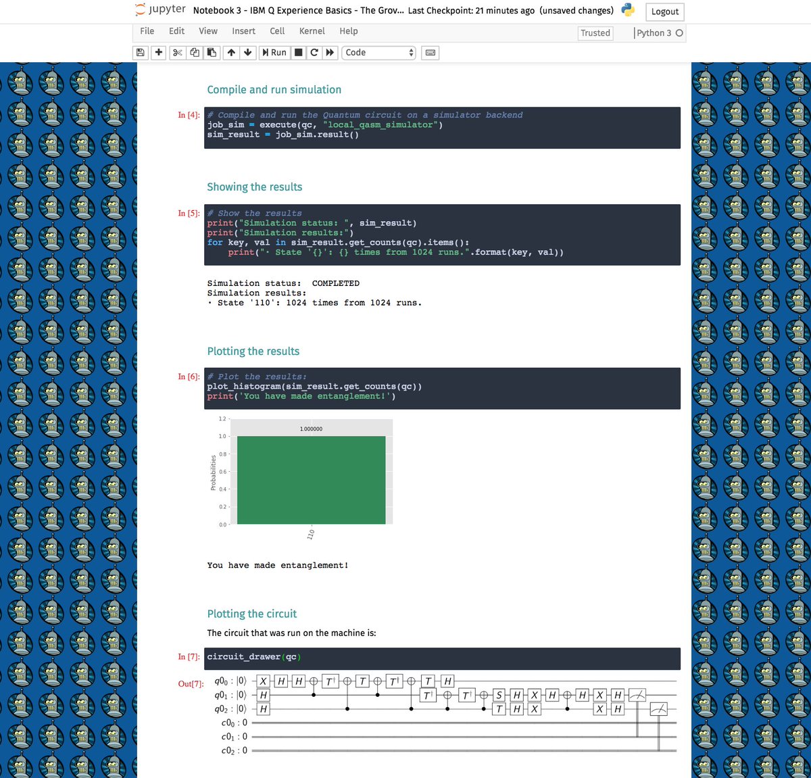
Task: Click the 'Plotting the circuit' heading
Action: click(251, 614)
